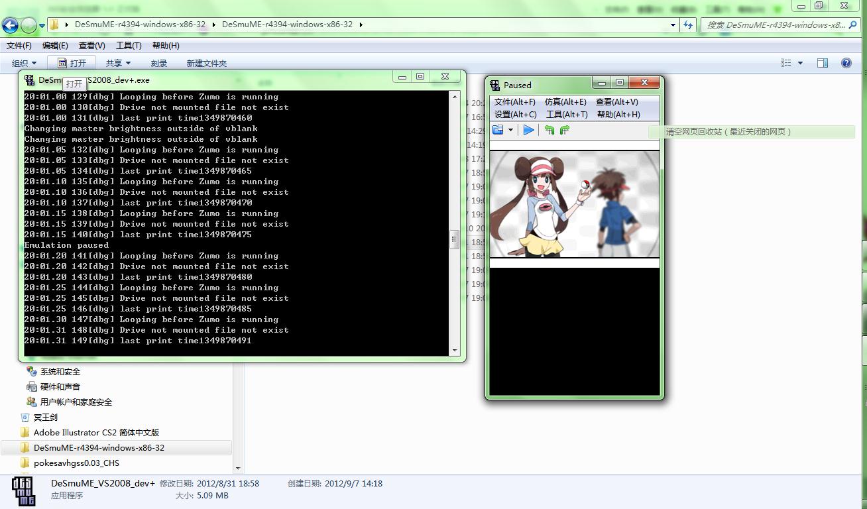Open the Explorer 编辑(E) menu
Screen dimensions: 867x509
[x=55, y=46]
